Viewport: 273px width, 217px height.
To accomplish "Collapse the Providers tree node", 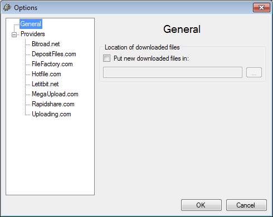I will tap(14, 34).
